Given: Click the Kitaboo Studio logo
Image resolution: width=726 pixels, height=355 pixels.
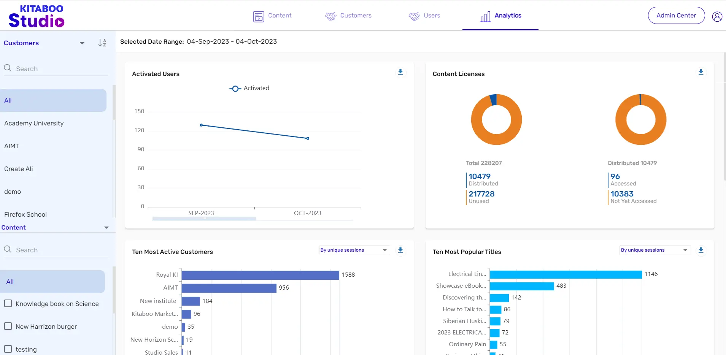Looking at the screenshot, I should pyautogui.click(x=37, y=16).
